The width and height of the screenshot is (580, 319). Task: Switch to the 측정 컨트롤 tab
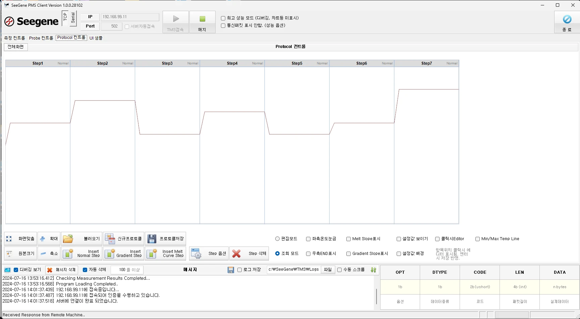pos(14,38)
